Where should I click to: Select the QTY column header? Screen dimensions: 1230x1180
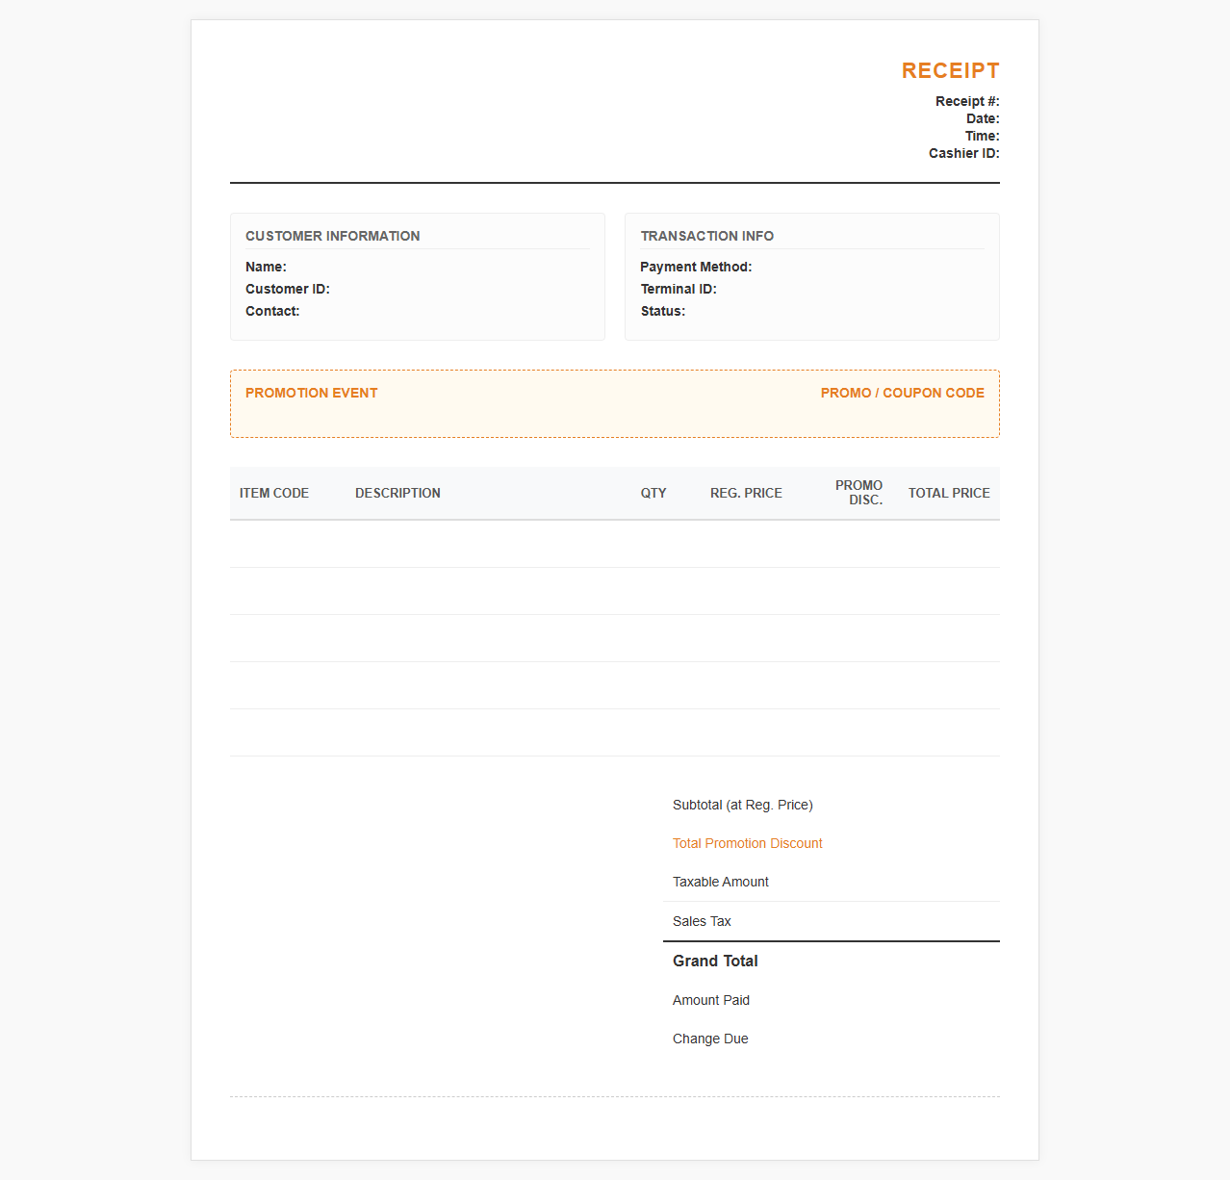point(653,493)
